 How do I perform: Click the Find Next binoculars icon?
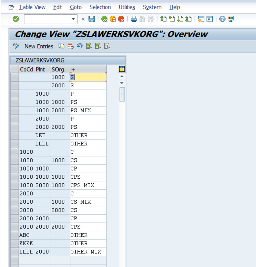151,19
